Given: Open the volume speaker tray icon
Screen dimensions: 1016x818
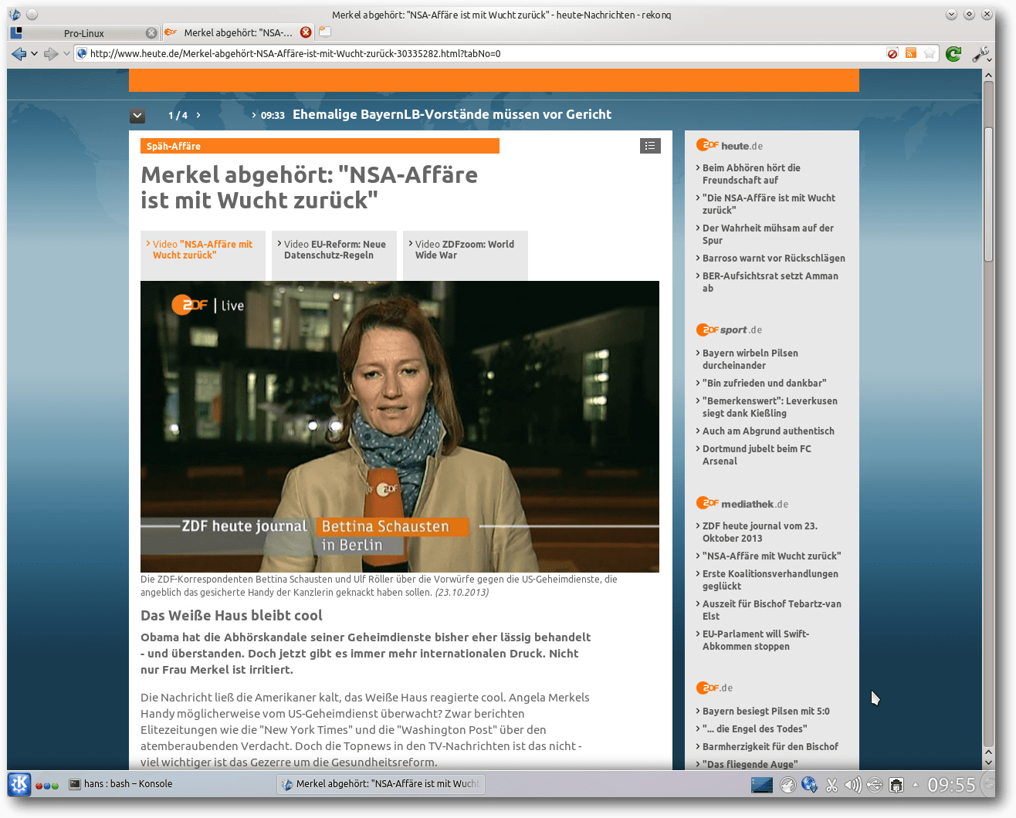Looking at the screenshot, I should tap(853, 785).
